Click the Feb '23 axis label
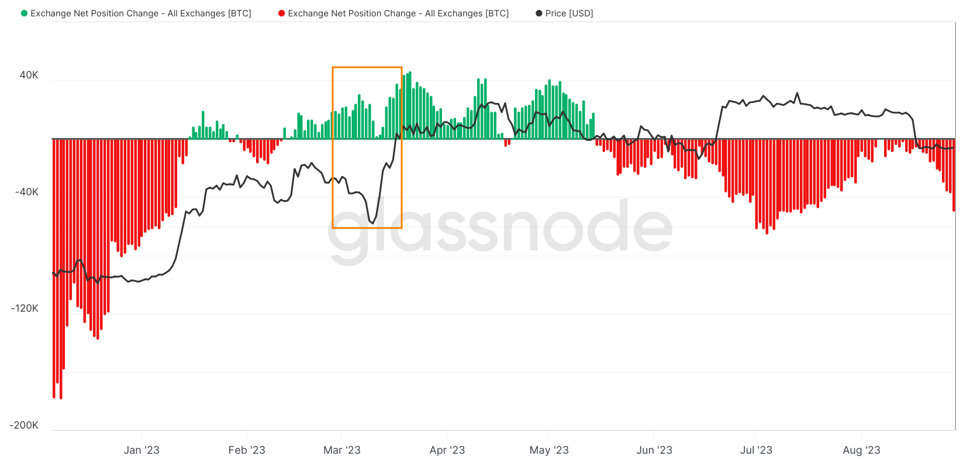963x459 pixels. (x=247, y=450)
